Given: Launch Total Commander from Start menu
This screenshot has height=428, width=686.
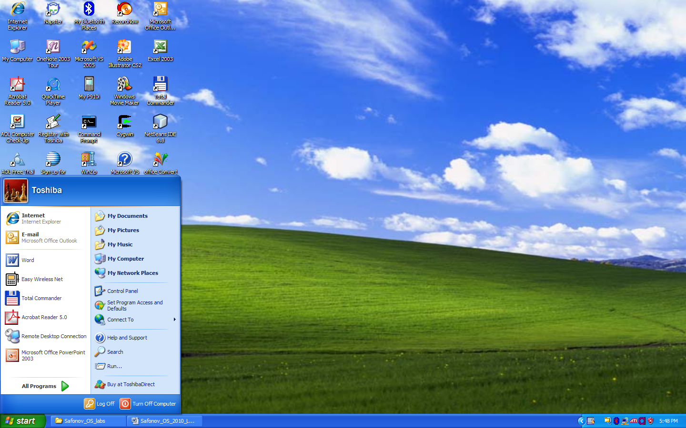Looking at the screenshot, I should tap(46, 298).
